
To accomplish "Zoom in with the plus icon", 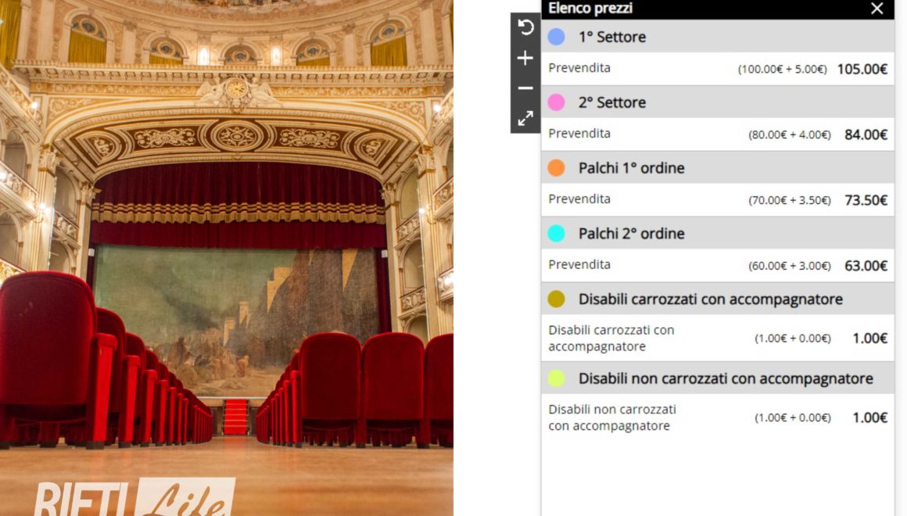I will pos(525,59).
